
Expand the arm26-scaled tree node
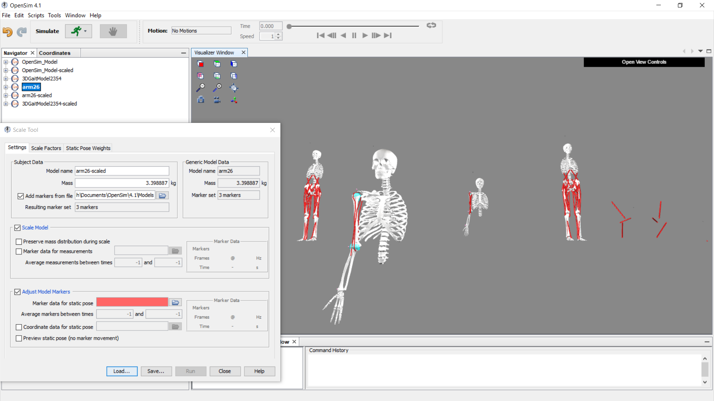pos(6,95)
